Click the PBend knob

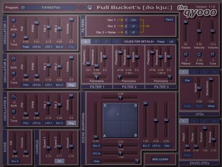pyautogui.click(x=186, y=55)
